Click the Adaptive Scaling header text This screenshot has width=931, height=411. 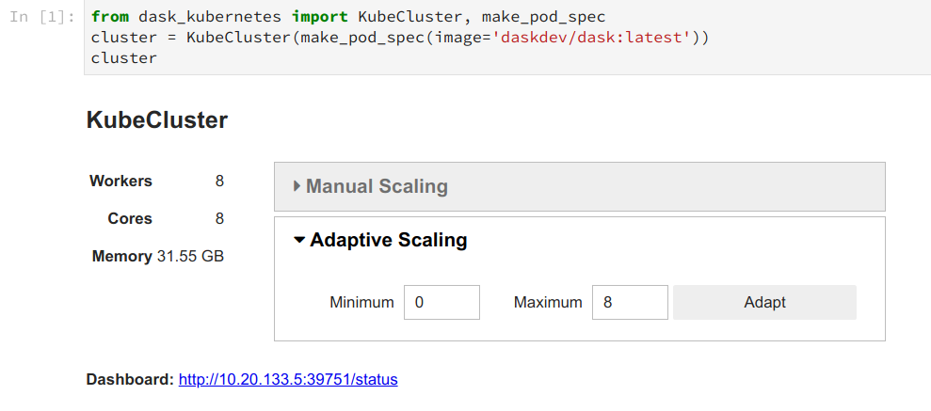click(x=388, y=240)
